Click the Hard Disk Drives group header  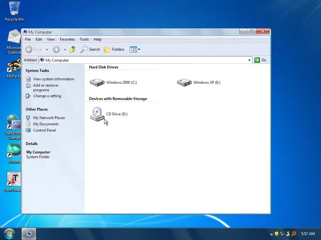[103, 67]
